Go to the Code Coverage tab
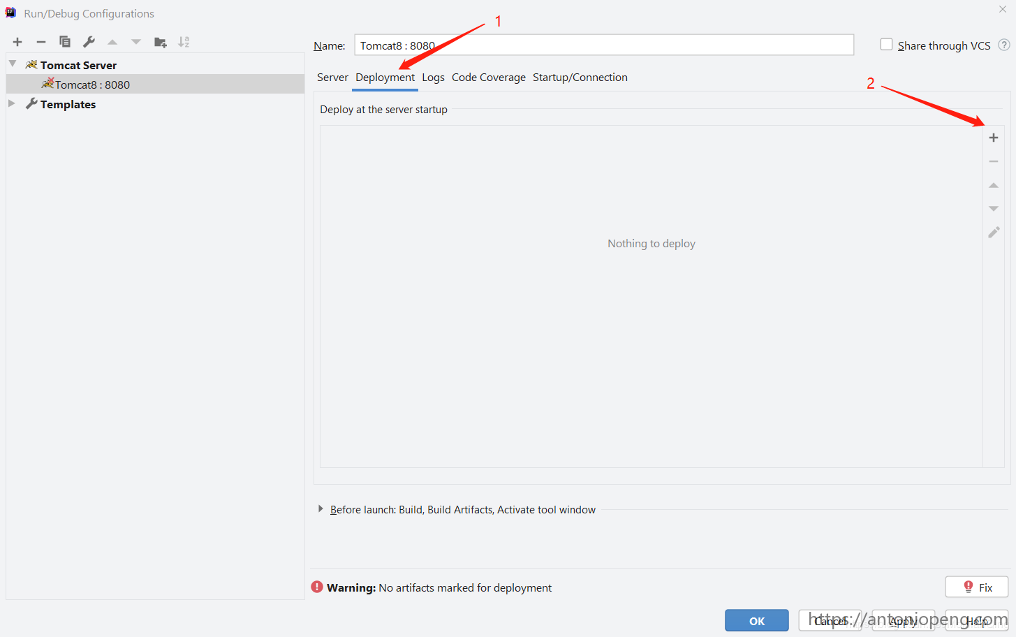 [x=488, y=78]
